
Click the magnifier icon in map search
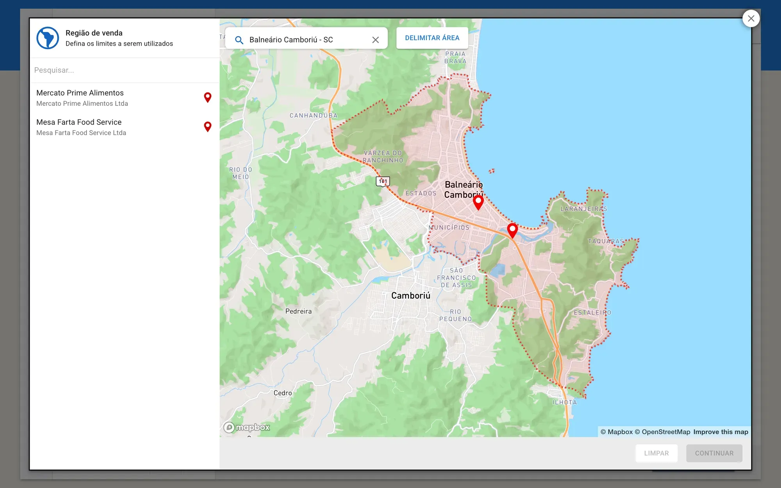(239, 40)
